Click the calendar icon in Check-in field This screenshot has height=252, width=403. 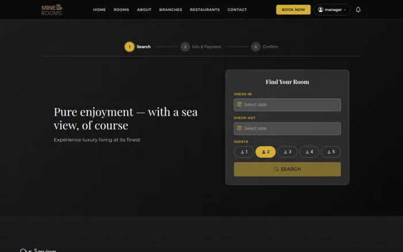[x=239, y=105]
